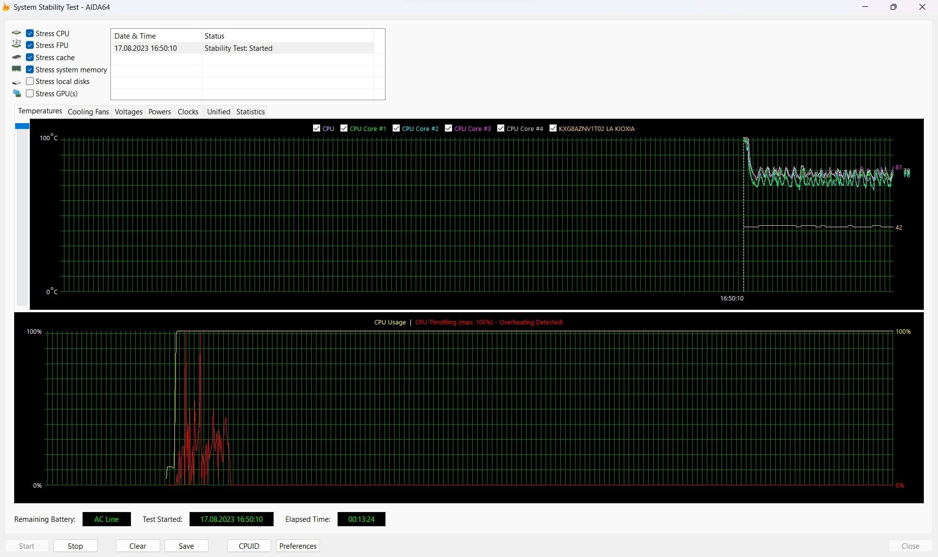Select the Unified monitoring view tab

pyautogui.click(x=217, y=111)
